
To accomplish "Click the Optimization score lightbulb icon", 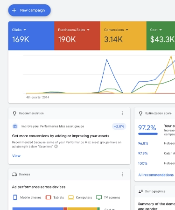I will pyautogui.click(x=140, y=113).
